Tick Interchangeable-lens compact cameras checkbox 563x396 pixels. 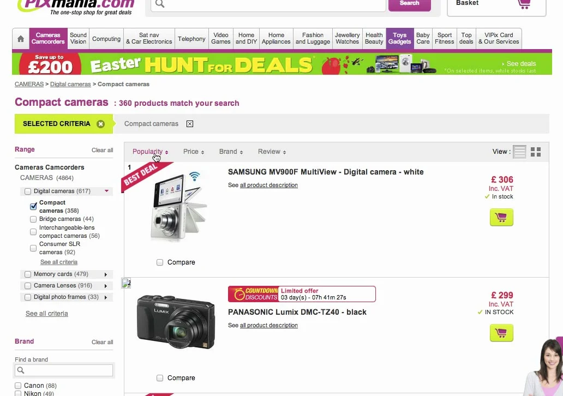(x=33, y=232)
